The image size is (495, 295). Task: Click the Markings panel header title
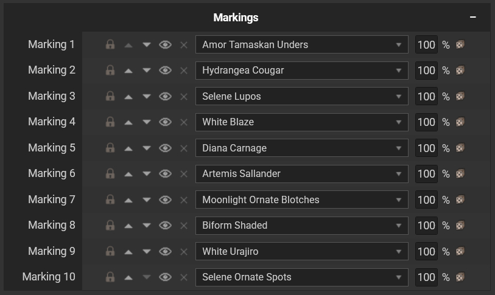click(236, 18)
